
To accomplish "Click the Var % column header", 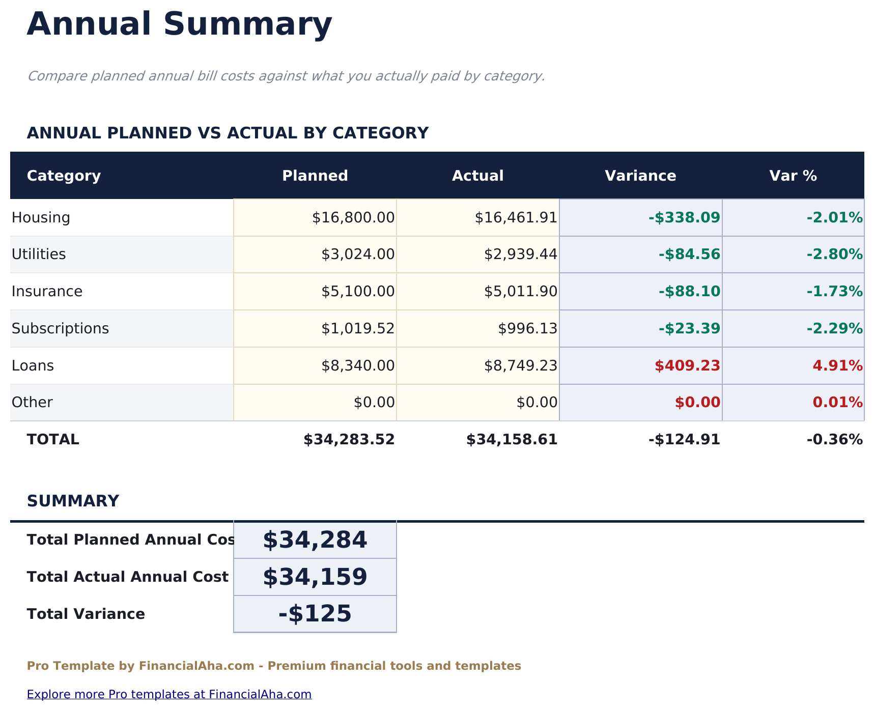I will [x=793, y=176].
